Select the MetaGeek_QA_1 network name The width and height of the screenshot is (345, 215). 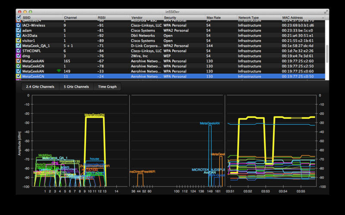point(36,46)
